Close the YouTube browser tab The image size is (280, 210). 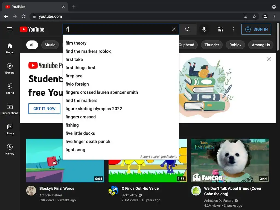pos(63,7)
